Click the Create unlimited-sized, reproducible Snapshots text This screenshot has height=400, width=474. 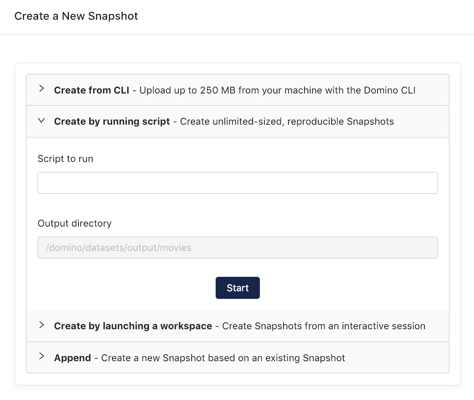[x=287, y=121]
